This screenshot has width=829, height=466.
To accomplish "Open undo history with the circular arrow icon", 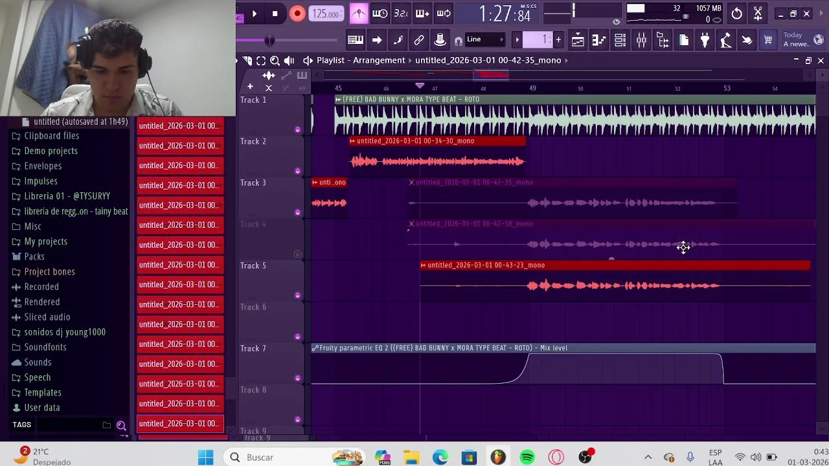I will coord(736,14).
